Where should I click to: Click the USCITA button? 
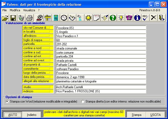155,115
